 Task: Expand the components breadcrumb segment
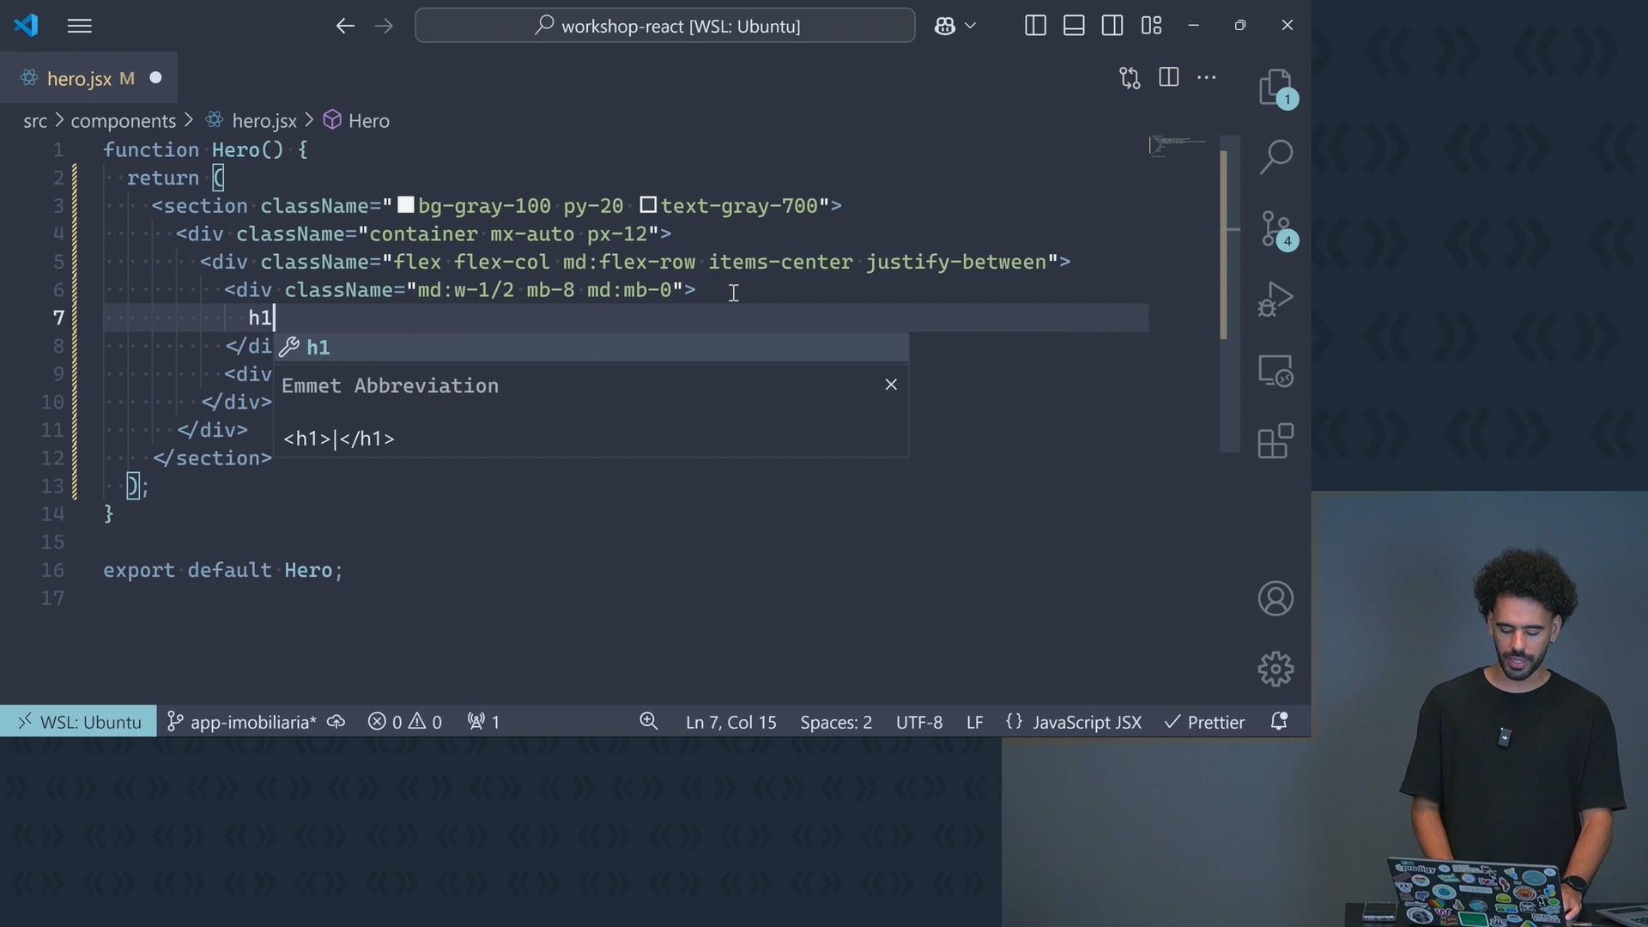click(x=123, y=121)
